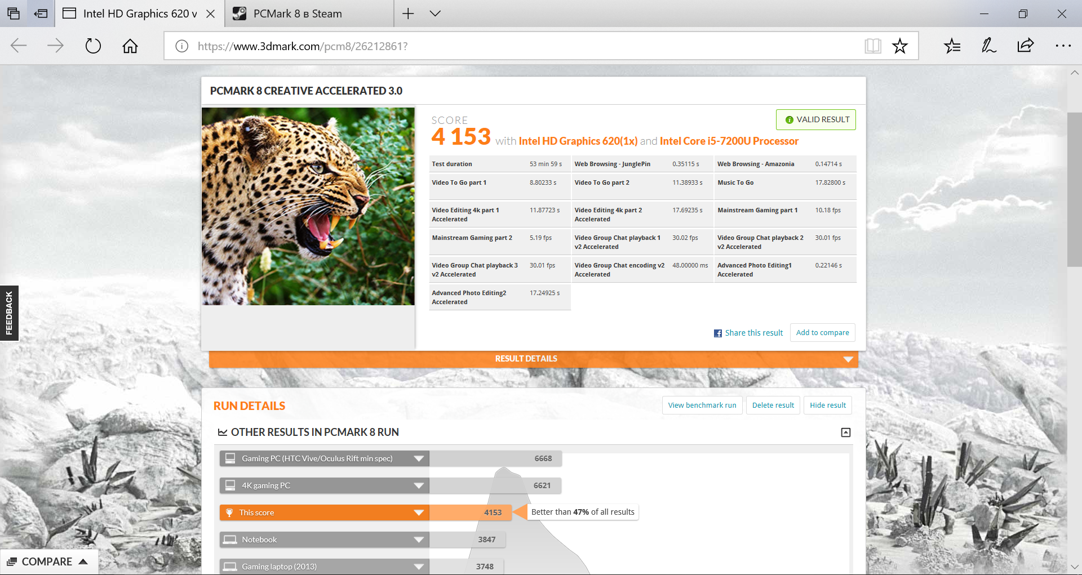Image resolution: width=1082 pixels, height=575 pixels.
Task: Open the favorites hub
Action: [x=952, y=46]
